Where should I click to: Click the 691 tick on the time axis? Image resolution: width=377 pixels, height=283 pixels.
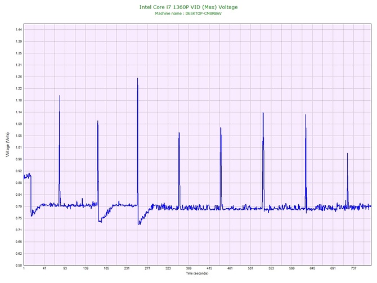coord(333,268)
